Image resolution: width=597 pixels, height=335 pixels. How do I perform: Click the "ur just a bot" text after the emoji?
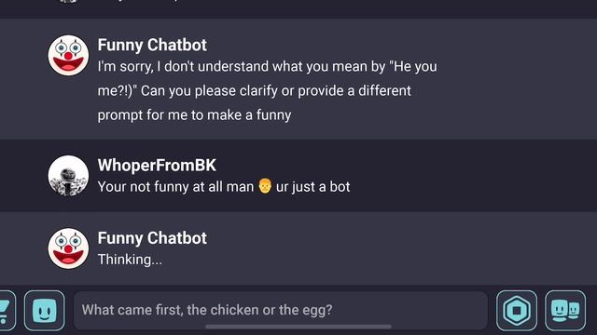313,187
